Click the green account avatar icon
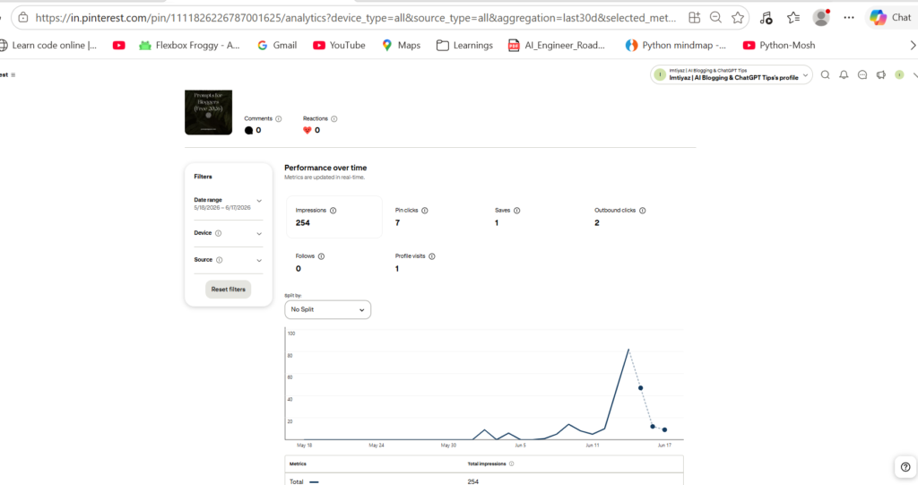This screenshot has width=918, height=485. [x=899, y=75]
